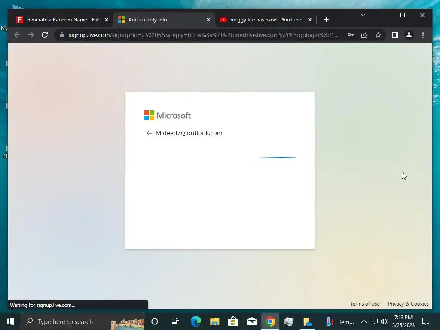Open Chrome's three-dot menu
This screenshot has height=330, width=440.
[423, 35]
